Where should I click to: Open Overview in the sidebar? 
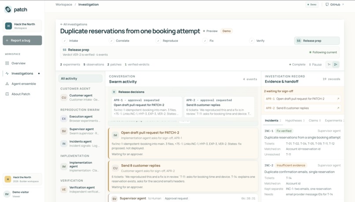[x=22, y=63]
